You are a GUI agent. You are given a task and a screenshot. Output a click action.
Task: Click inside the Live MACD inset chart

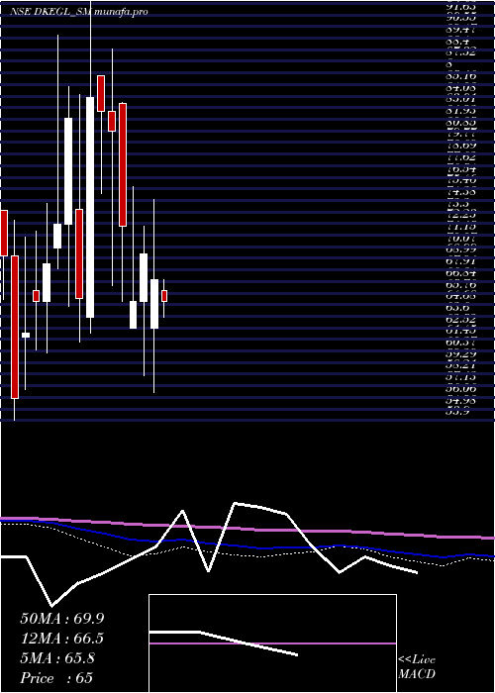click(x=272, y=643)
